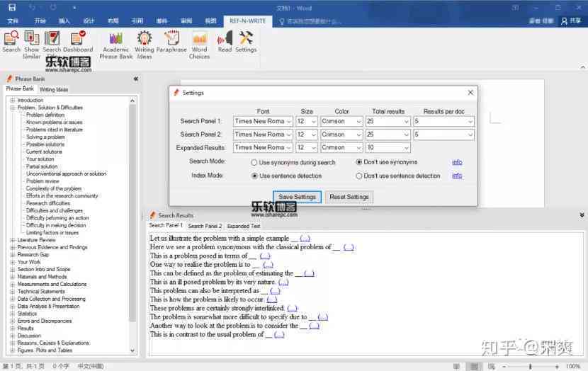Screen dimensions: 588x371
Task: Expand the Statistics tree node
Action: (13, 313)
